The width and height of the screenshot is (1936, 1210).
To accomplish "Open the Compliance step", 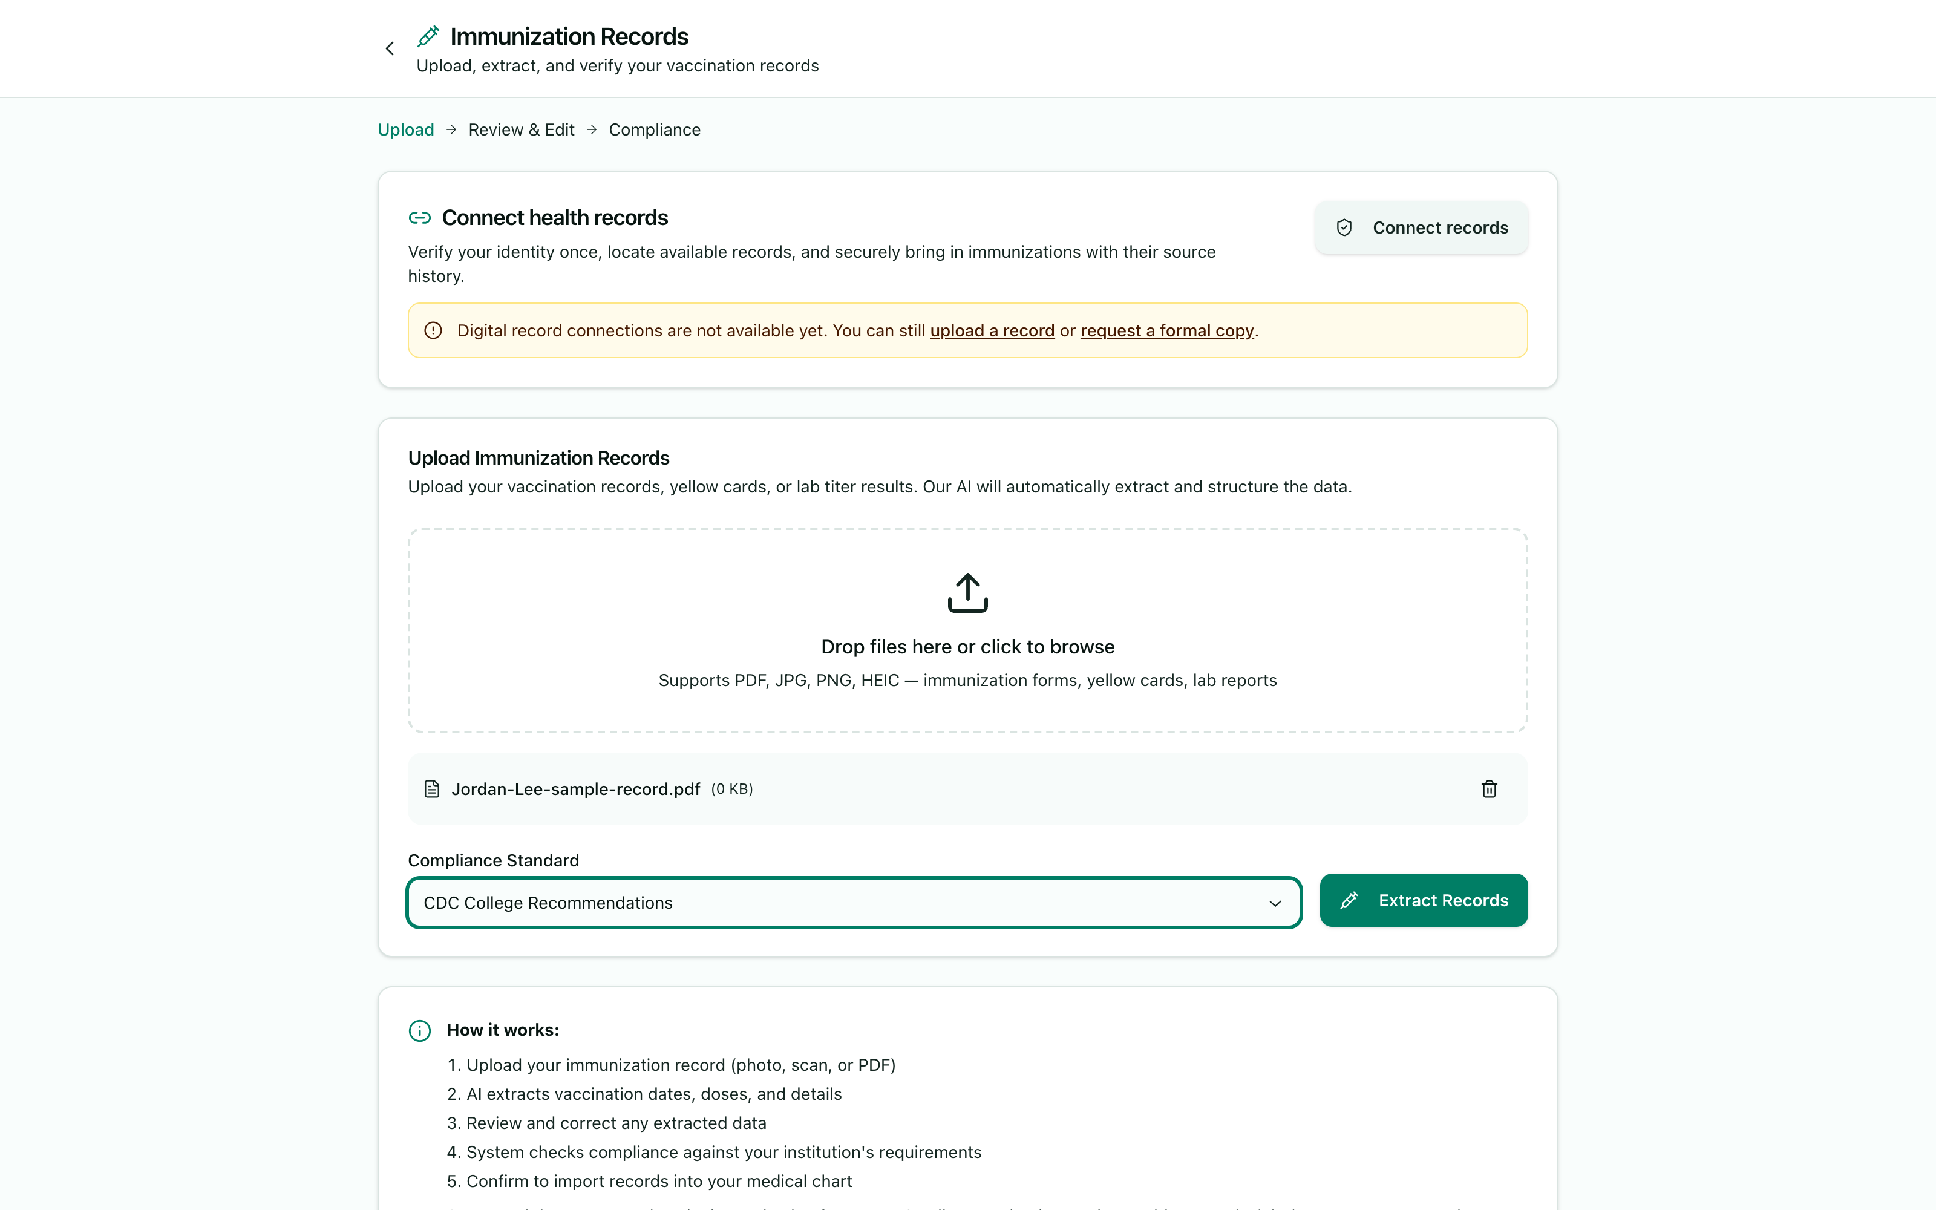I will (655, 129).
